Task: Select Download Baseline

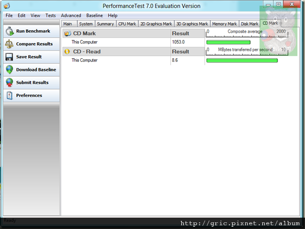Action: [32, 70]
